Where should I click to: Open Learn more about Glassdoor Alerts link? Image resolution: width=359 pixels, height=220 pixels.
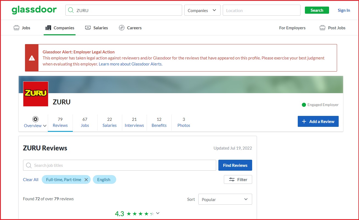[x=130, y=64]
